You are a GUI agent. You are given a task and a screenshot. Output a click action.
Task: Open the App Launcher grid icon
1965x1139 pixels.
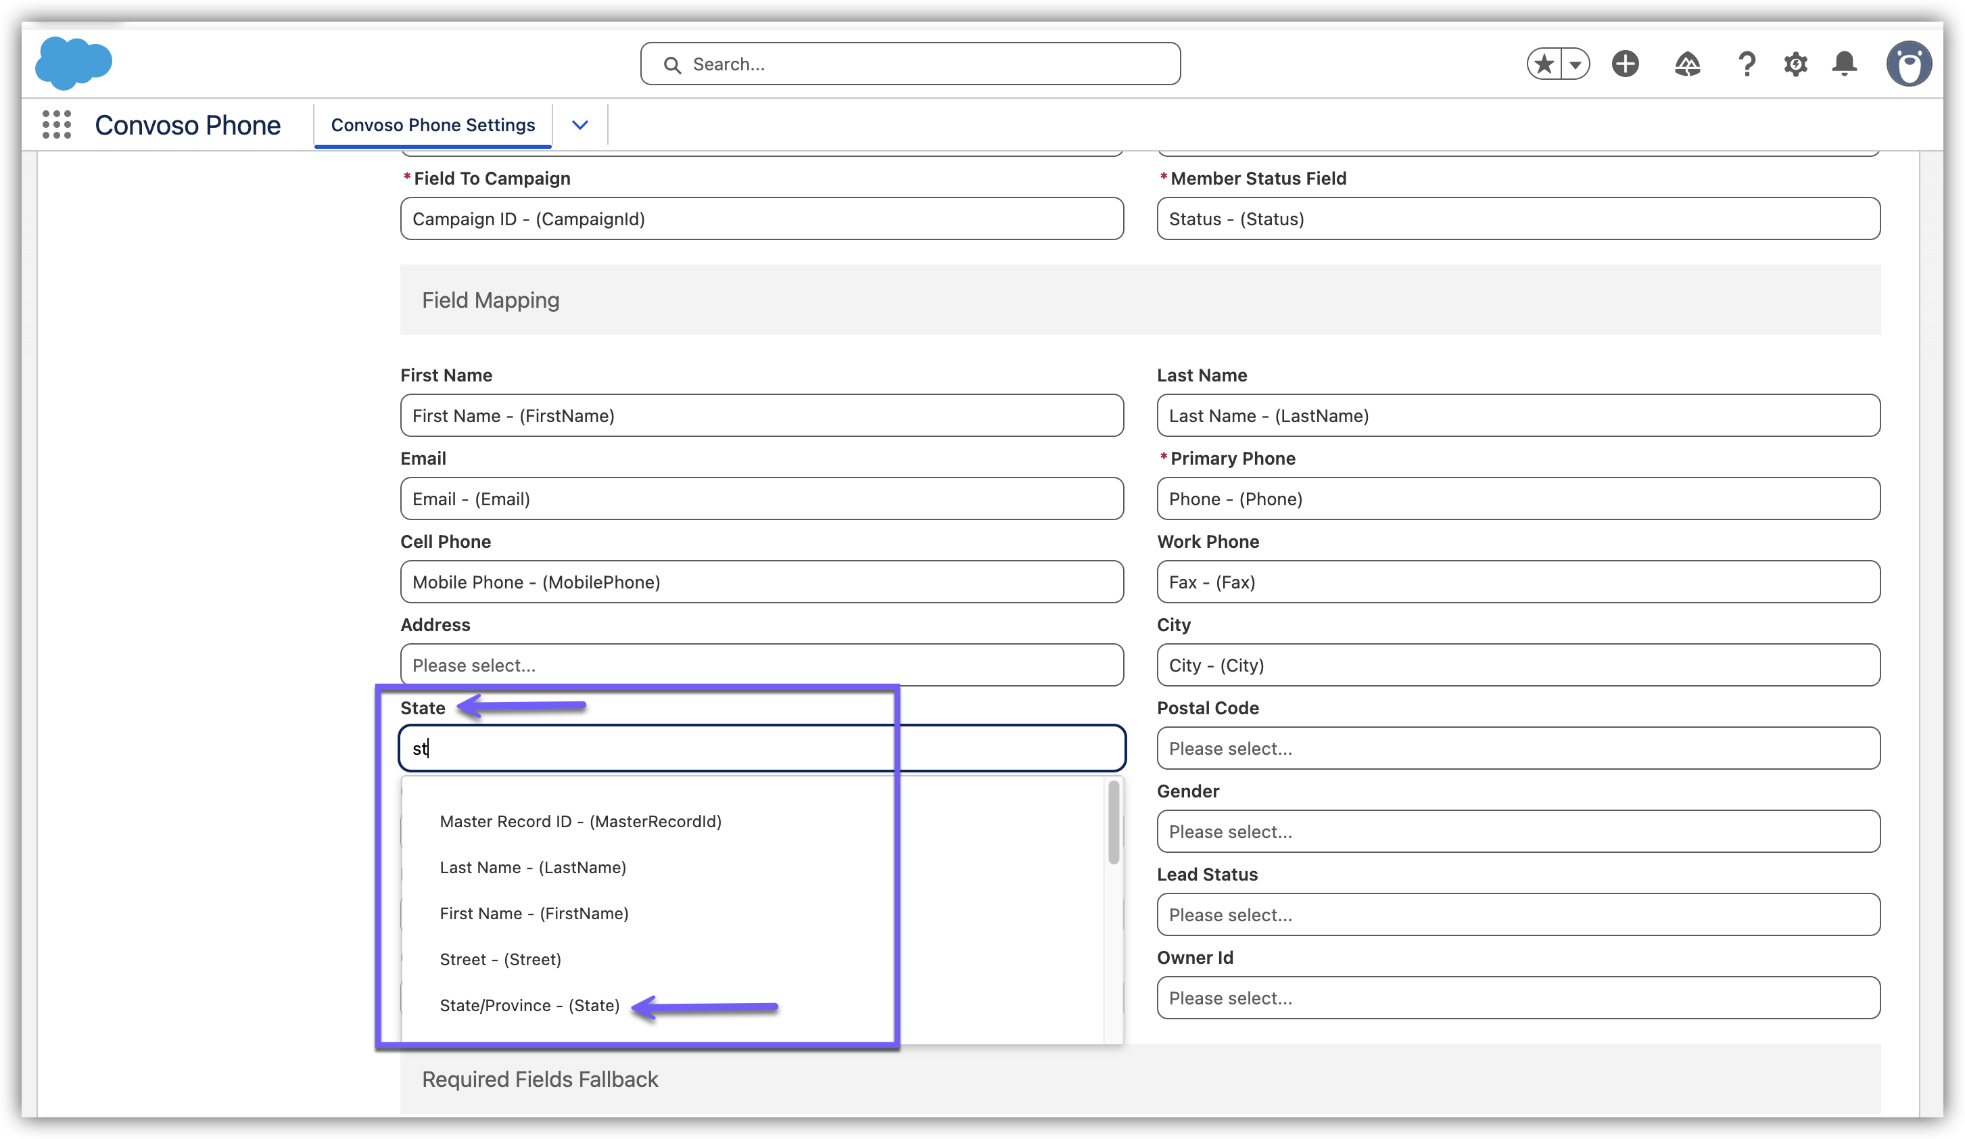point(56,125)
